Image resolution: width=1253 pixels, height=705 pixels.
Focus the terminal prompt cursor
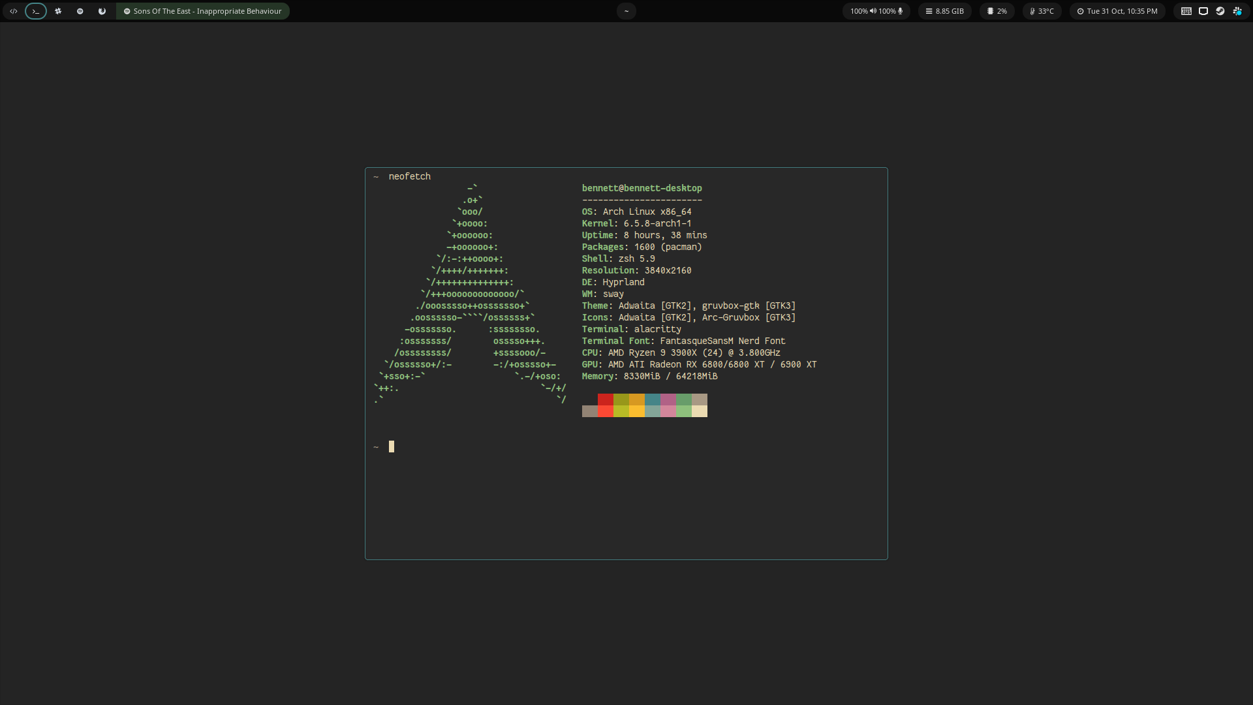pos(392,446)
